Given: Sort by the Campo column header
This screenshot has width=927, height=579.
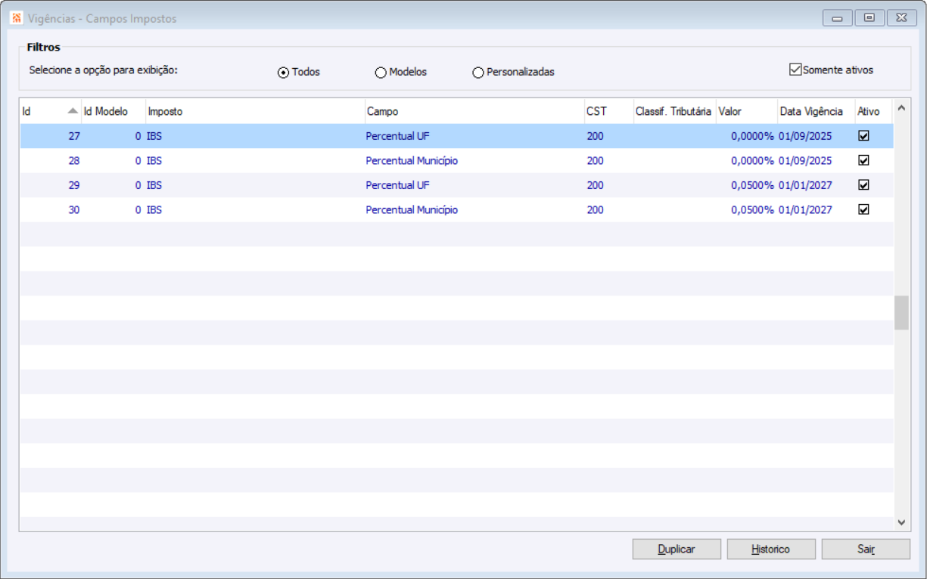Looking at the screenshot, I should click(474, 111).
